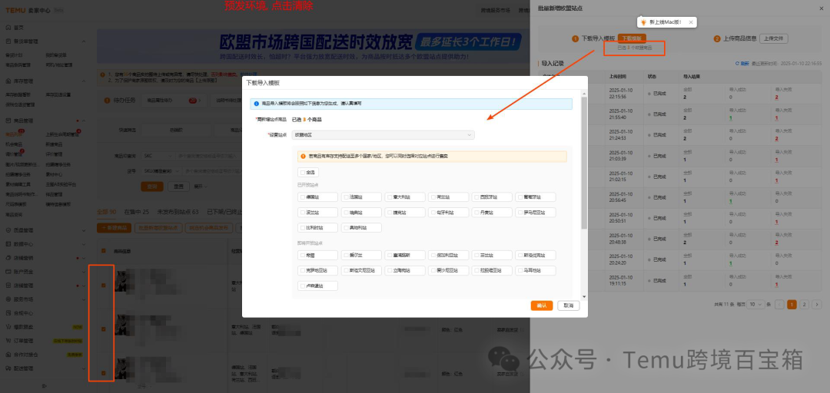
Task: Open the page size dropdown showing 10
Action: (x=755, y=304)
